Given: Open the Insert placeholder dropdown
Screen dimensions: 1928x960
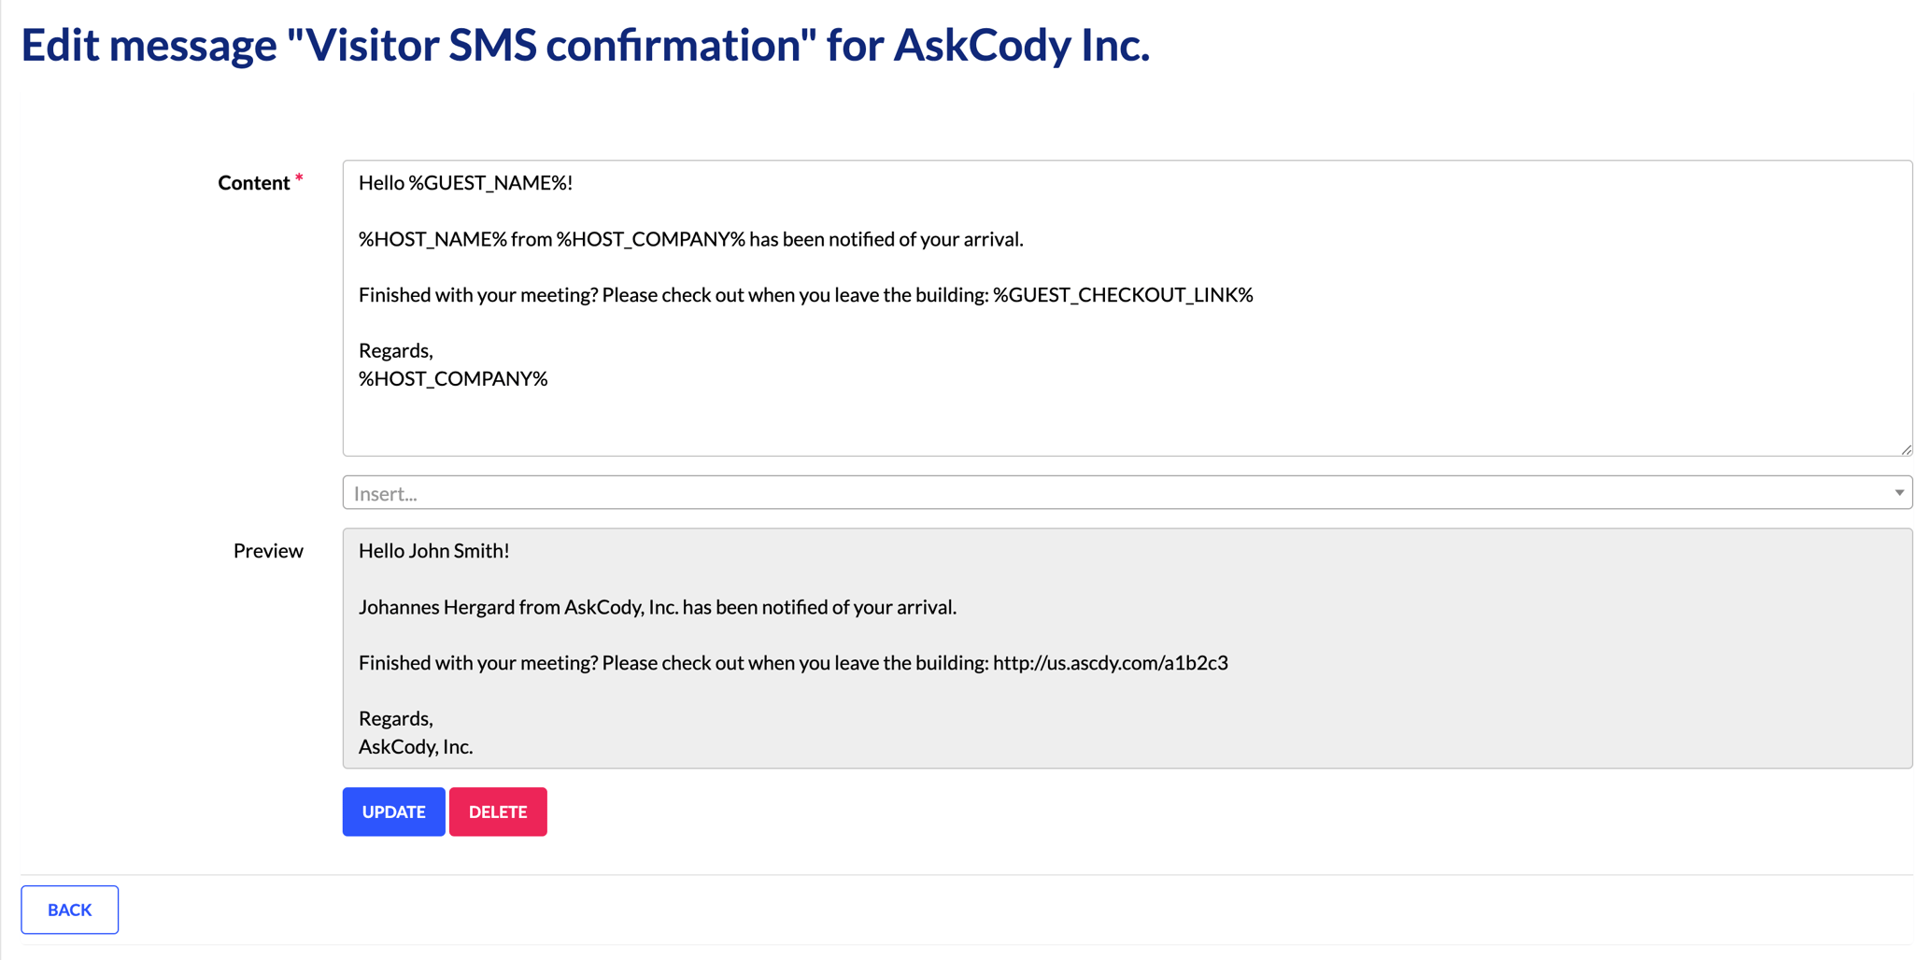Looking at the screenshot, I should tap(1121, 492).
